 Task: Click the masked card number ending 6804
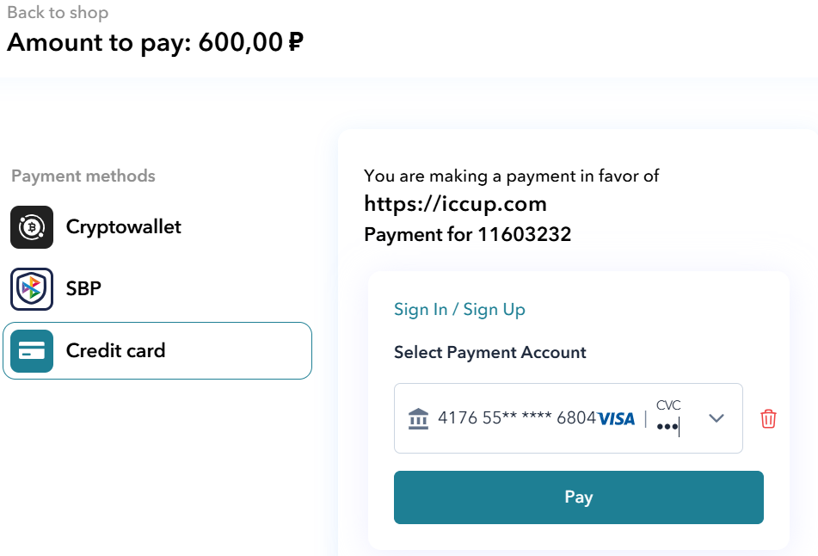516,418
